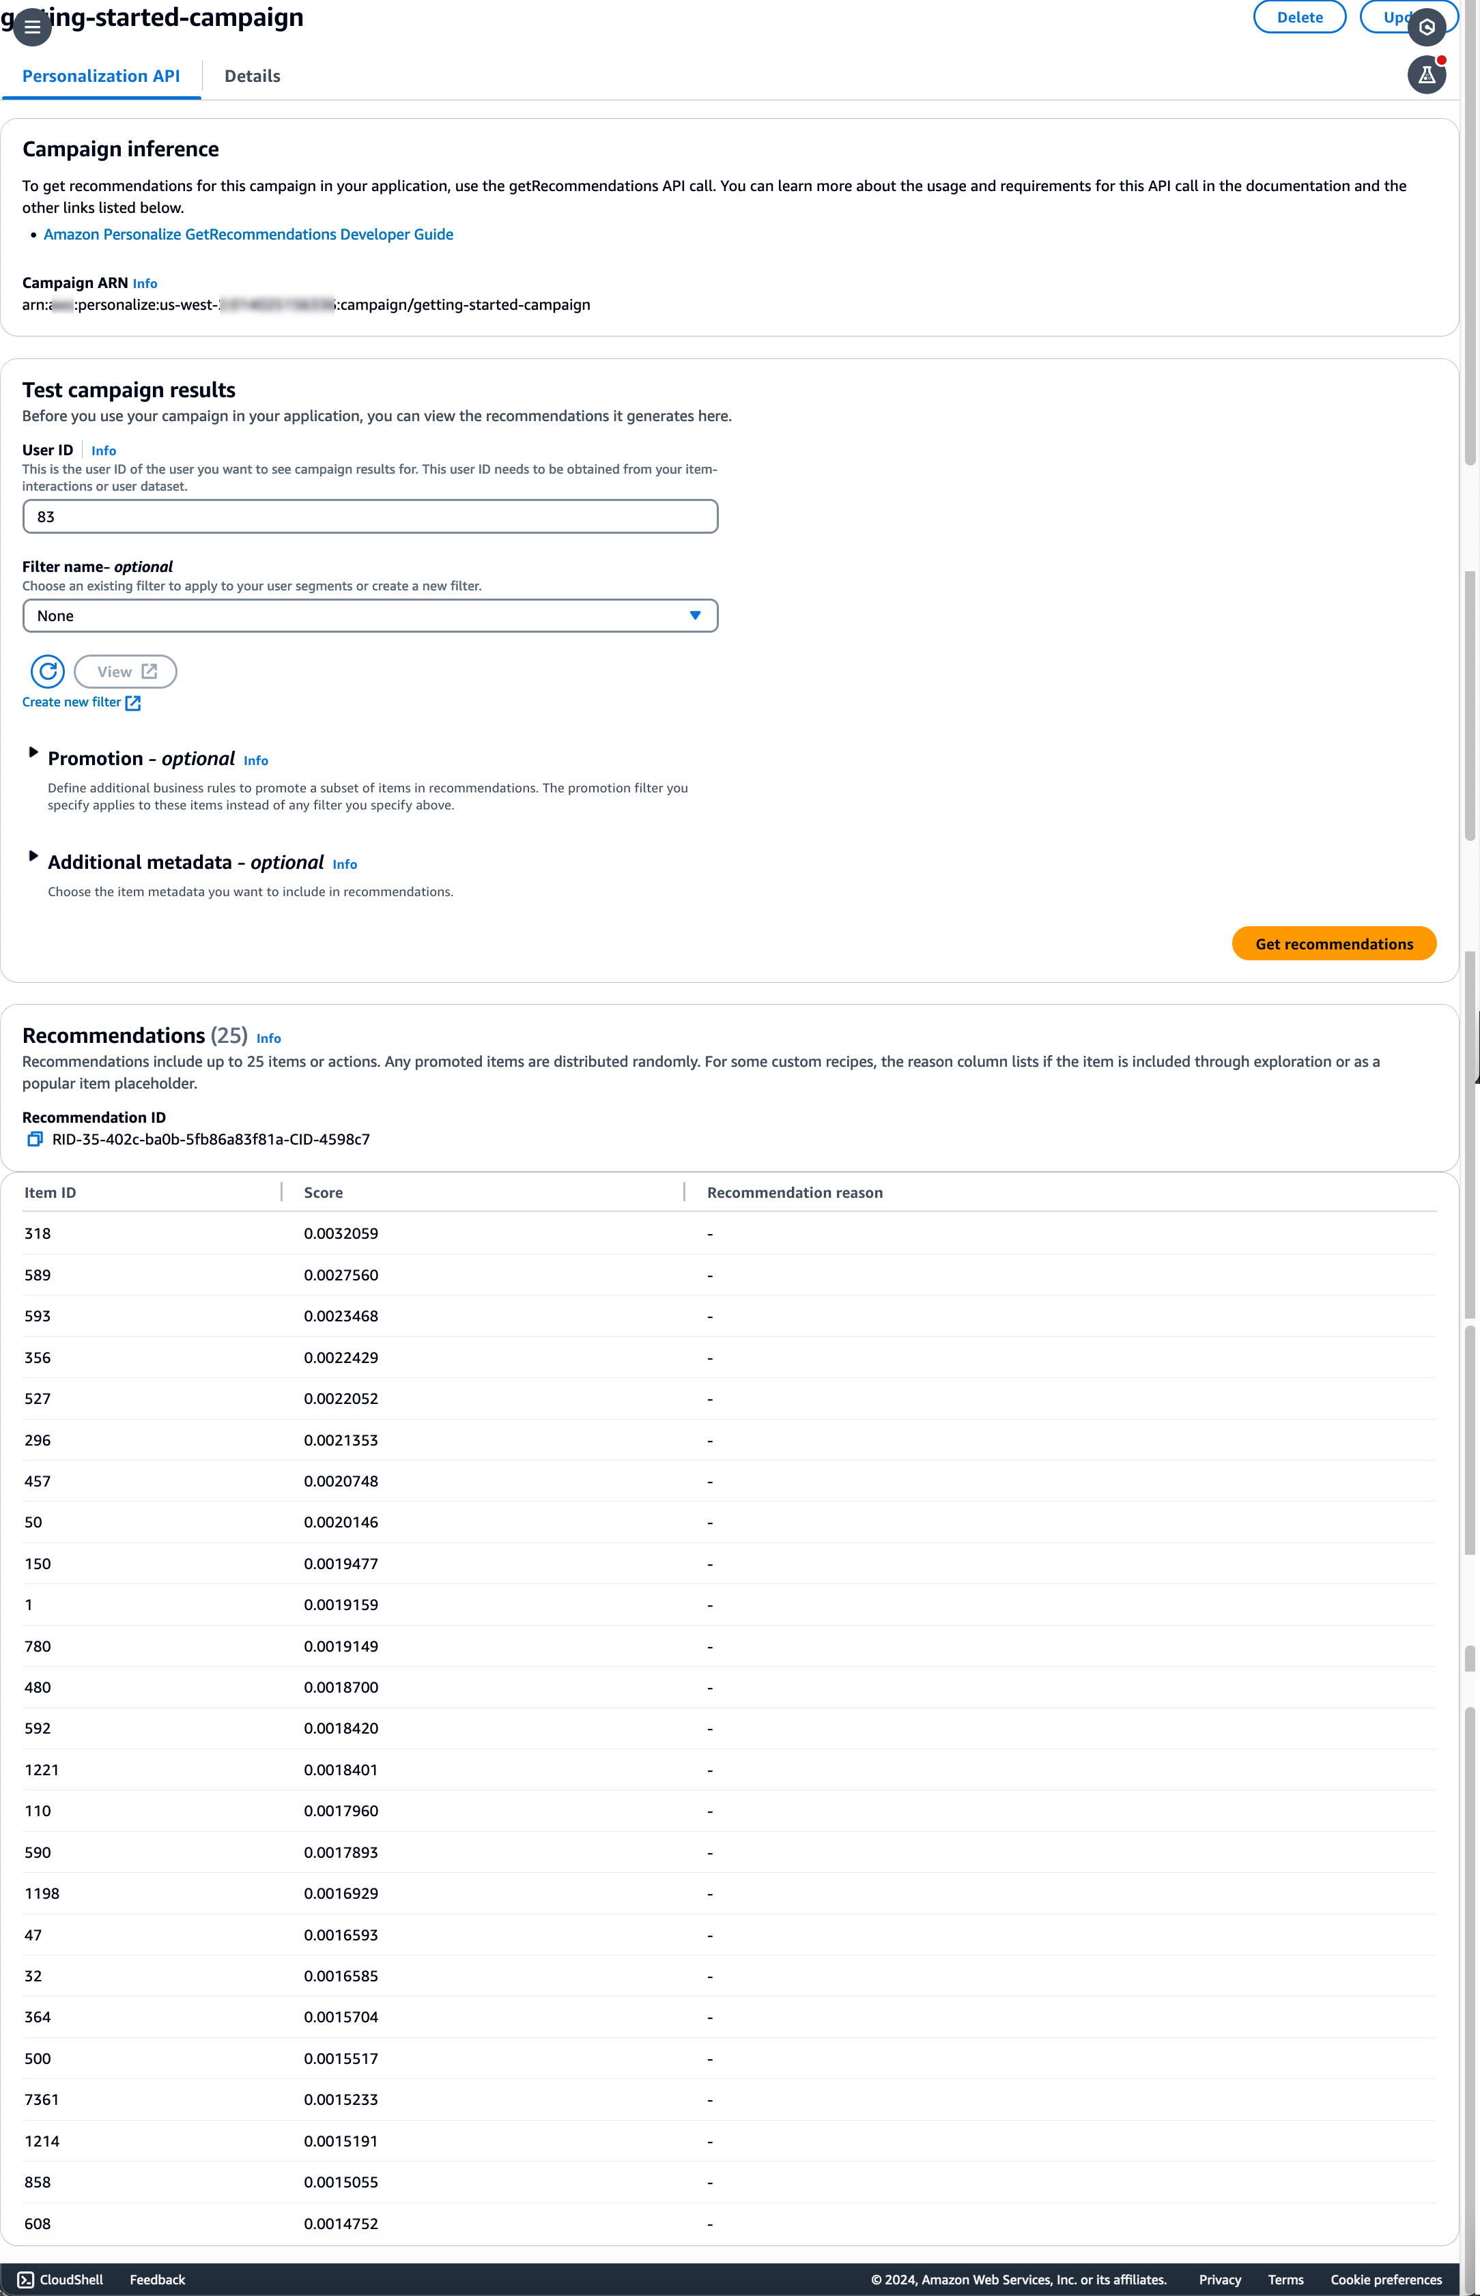Viewport: 1480px width, 2296px height.
Task: Click the notification bell icon
Action: (1427, 75)
